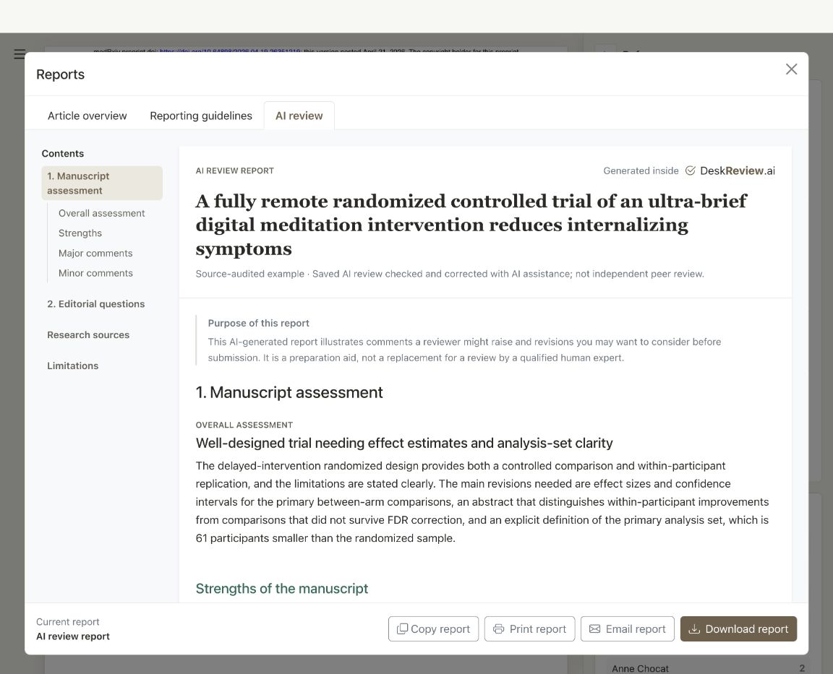Click the Strengths of the manuscript heading
The height and width of the screenshot is (674, 833).
281,589
